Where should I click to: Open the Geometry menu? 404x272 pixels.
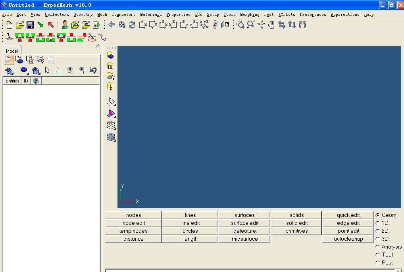click(x=83, y=15)
